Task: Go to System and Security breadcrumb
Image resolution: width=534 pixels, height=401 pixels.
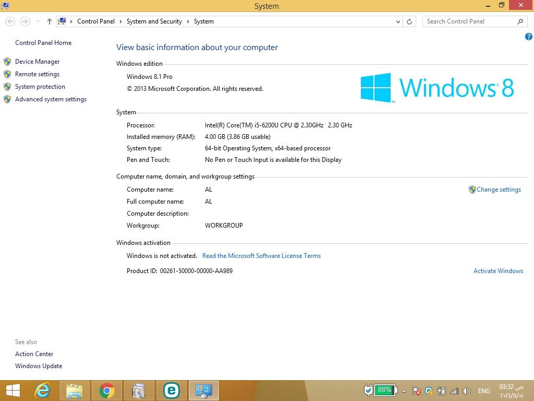Action: (154, 21)
